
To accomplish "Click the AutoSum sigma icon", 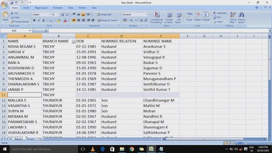I will point(214,13).
